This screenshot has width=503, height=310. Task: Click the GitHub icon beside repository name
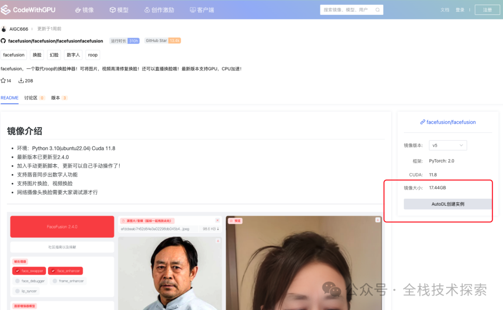[x=3, y=41]
